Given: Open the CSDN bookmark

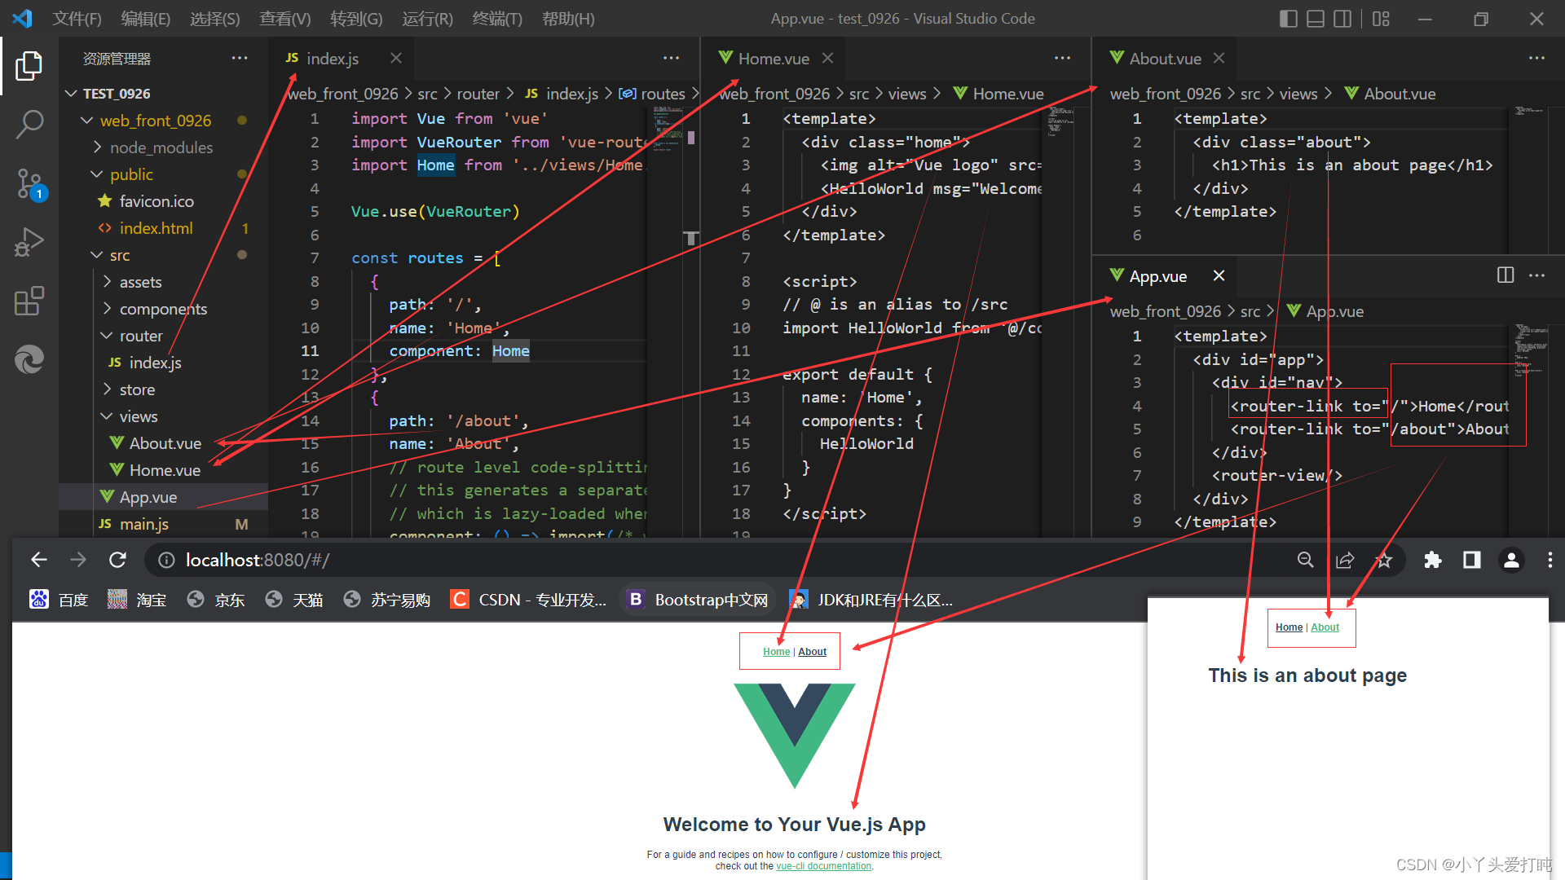Looking at the screenshot, I should [x=528, y=600].
